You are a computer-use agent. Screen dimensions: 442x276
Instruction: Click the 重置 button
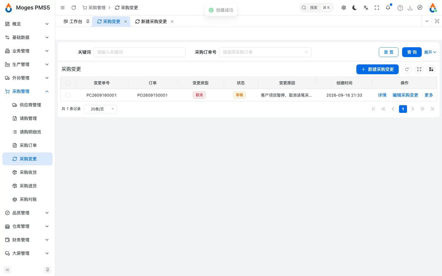pyautogui.click(x=389, y=52)
